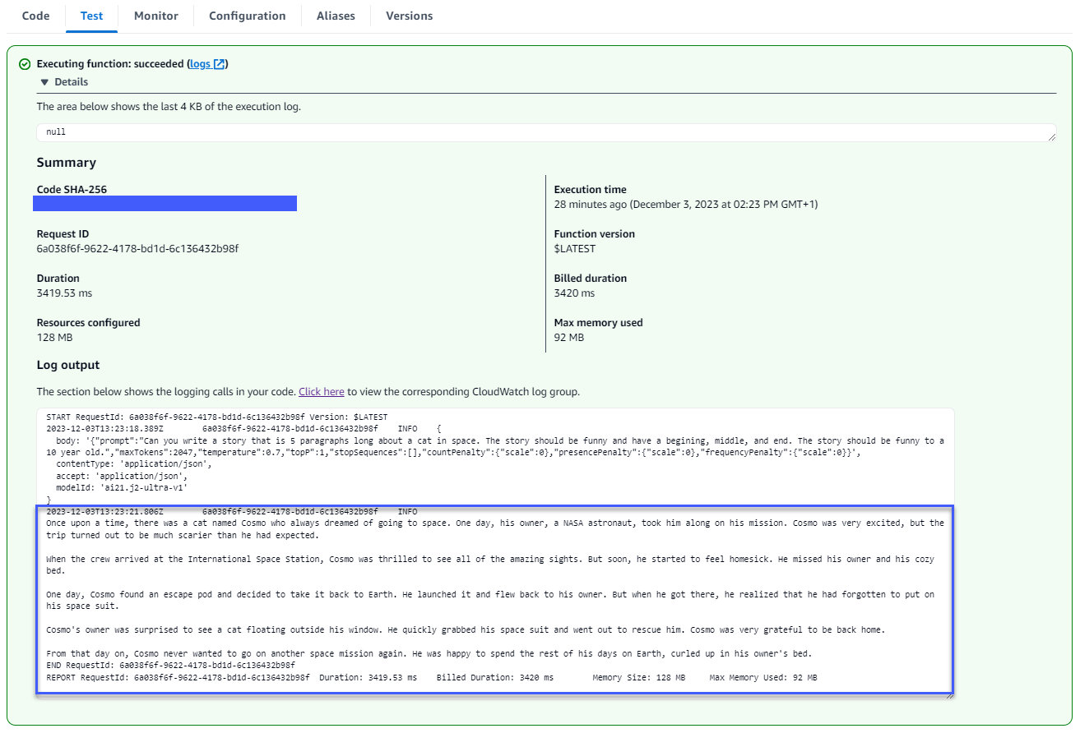
Task: Click the START RequestId log line
Action: coord(217,417)
